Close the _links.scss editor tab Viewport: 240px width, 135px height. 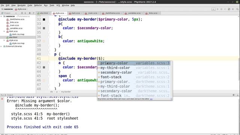159,13
